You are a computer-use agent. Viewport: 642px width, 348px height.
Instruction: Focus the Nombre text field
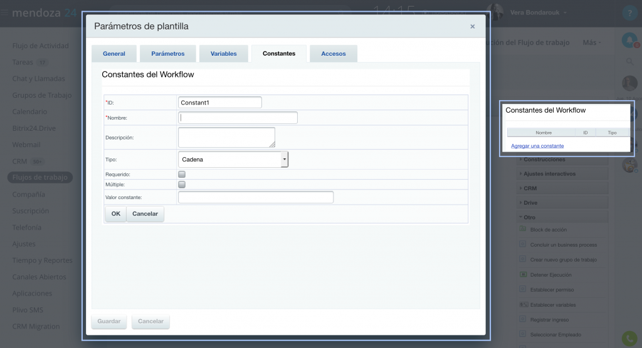pyautogui.click(x=238, y=118)
